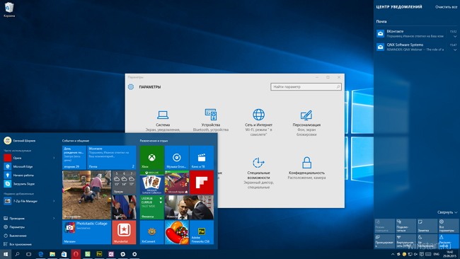This screenshot has height=259, width=460.
Task: Open Opera from the taskbar
Action: [76, 254]
